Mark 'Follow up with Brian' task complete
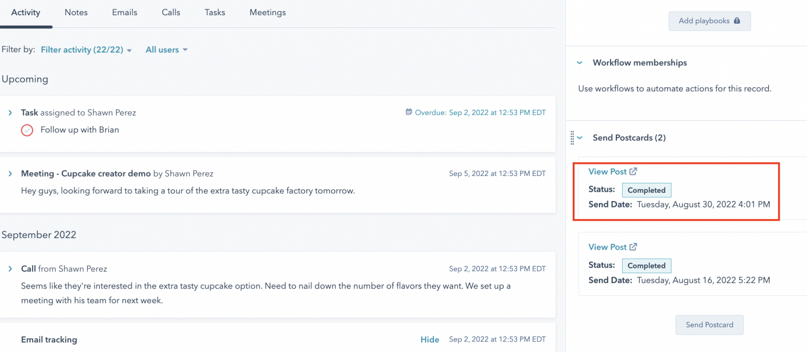 tap(27, 130)
